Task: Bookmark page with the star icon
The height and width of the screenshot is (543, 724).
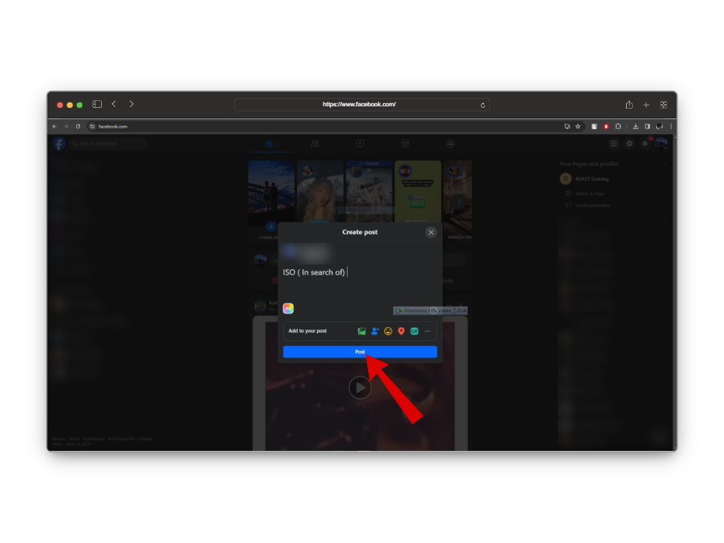Action: pos(578,127)
